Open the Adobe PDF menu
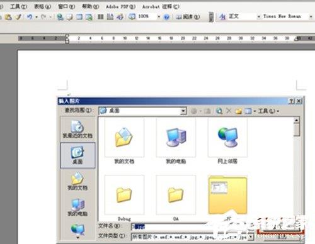 pyautogui.click(x=120, y=7)
